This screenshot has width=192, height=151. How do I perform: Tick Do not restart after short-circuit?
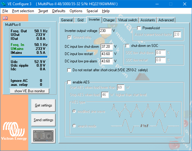pos(69,70)
